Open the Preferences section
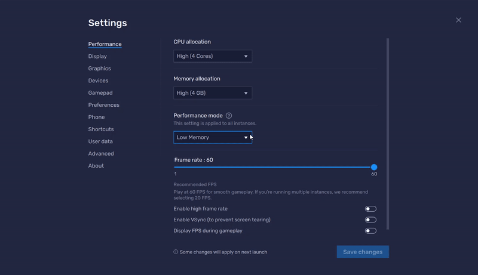This screenshot has height=275, width=478. [x=103, y=105]
